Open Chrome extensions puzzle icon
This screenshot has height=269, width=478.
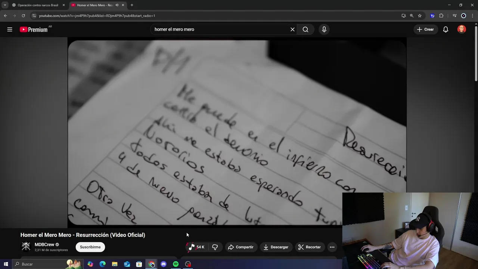pos(441,16)
